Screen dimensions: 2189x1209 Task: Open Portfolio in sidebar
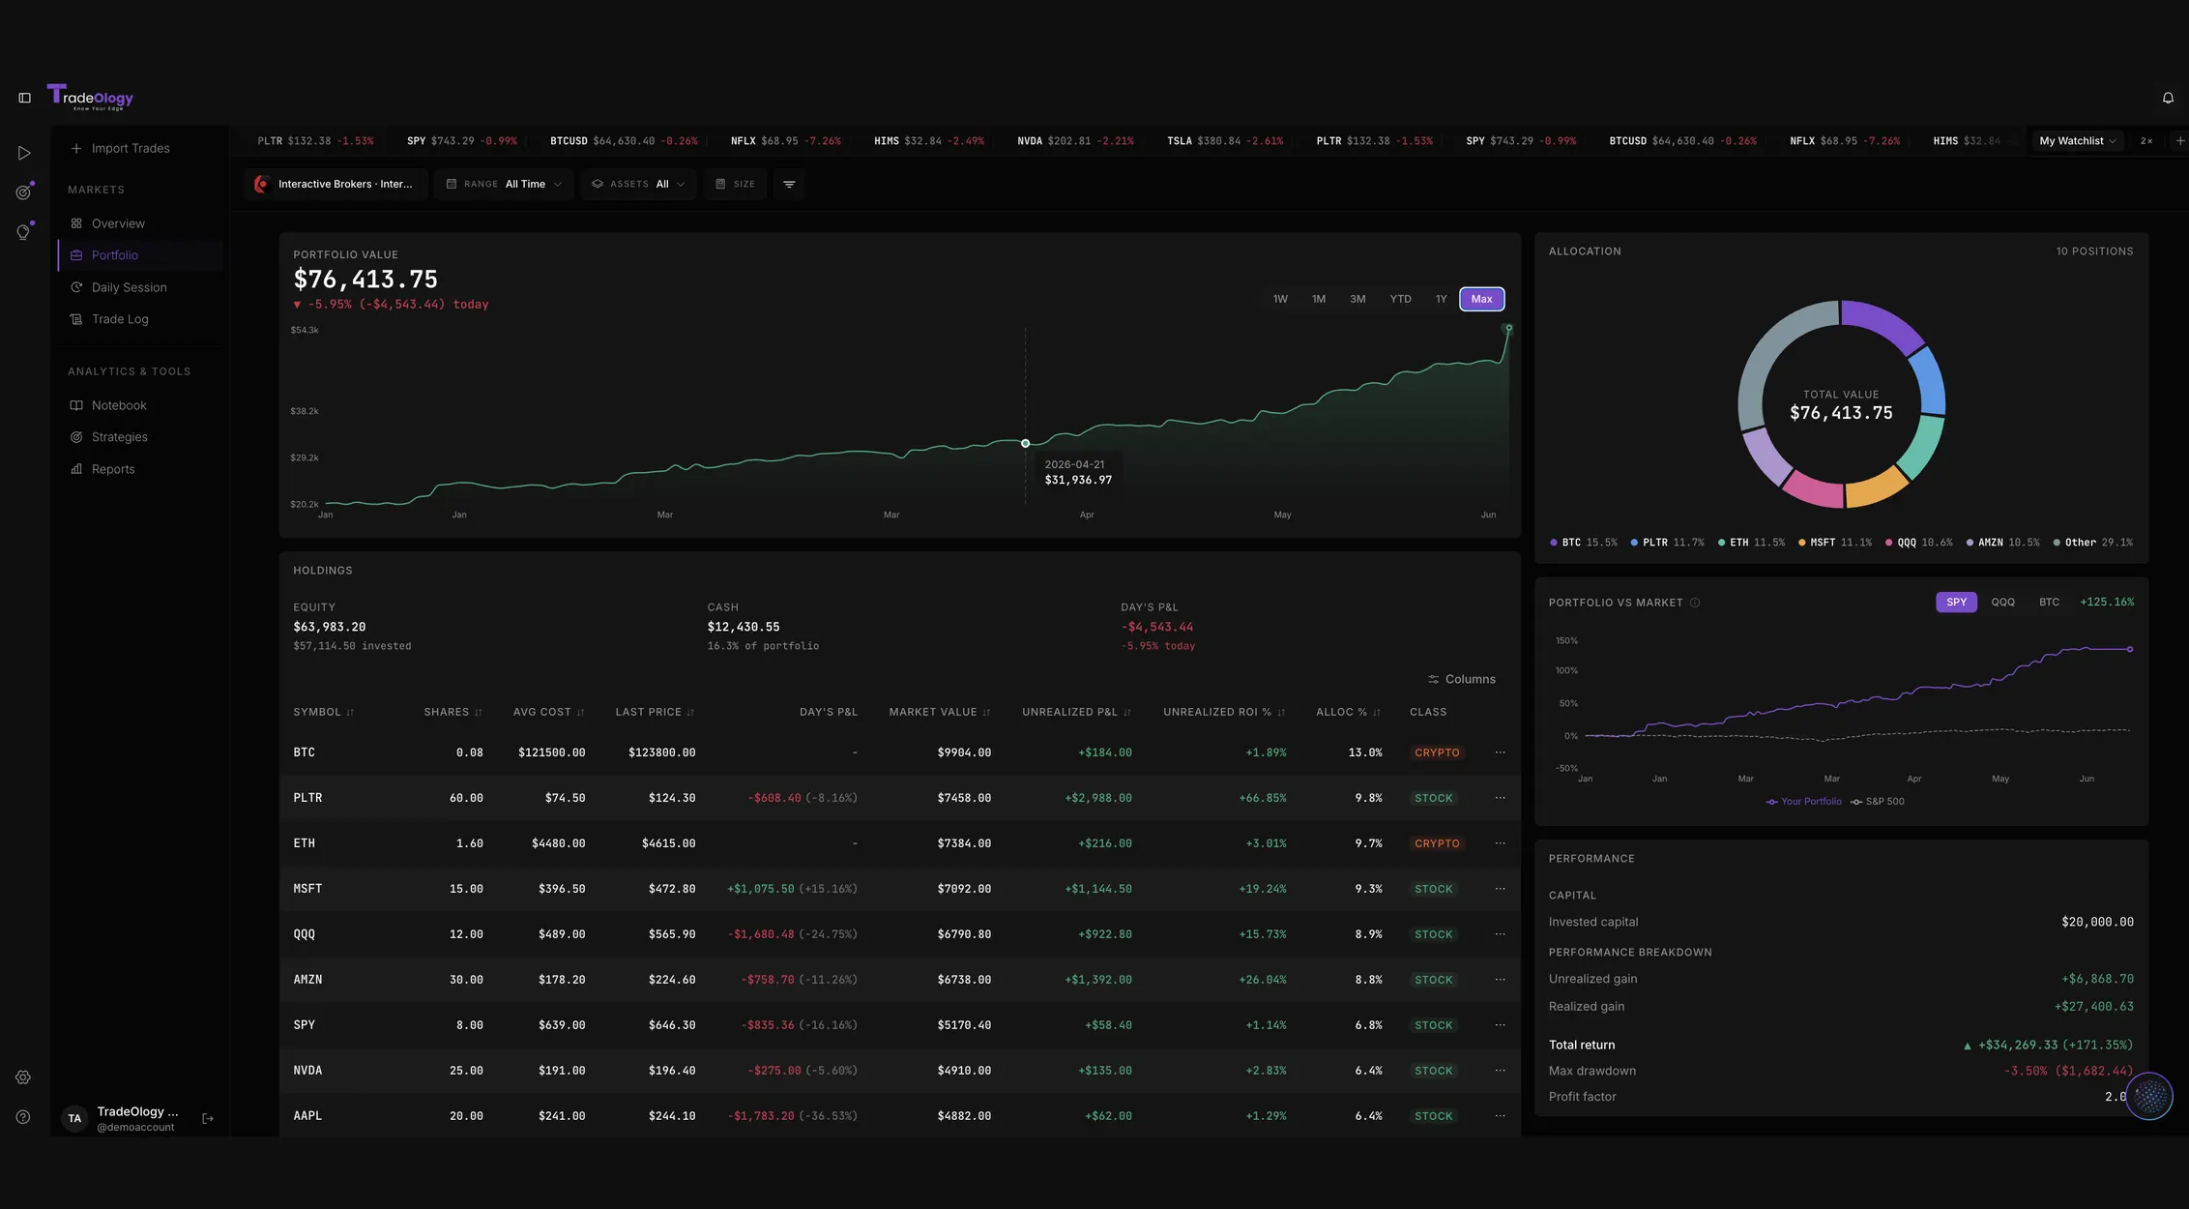point(141,255)
